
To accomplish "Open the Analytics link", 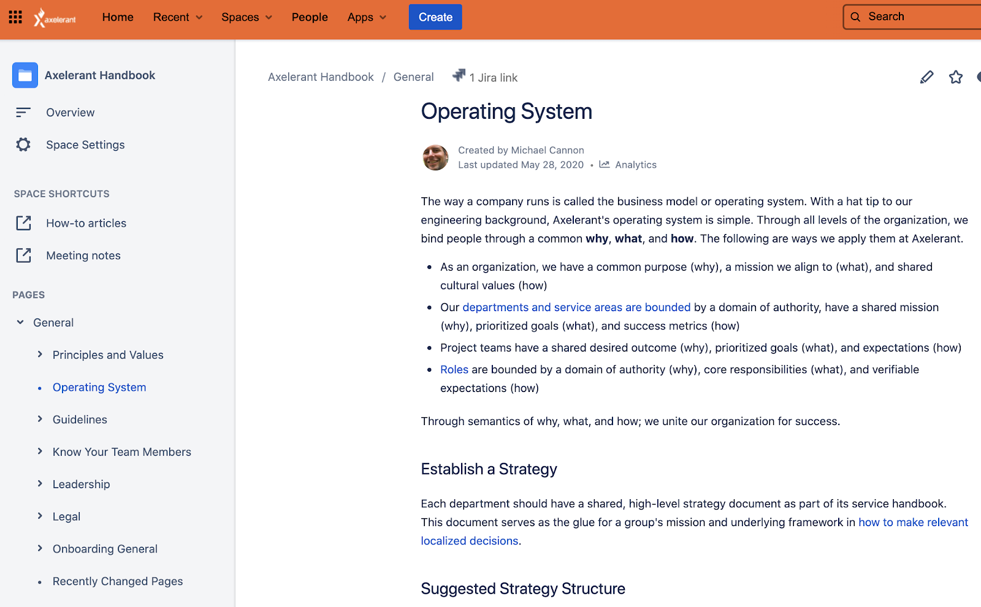I will [x=636, y=165].
